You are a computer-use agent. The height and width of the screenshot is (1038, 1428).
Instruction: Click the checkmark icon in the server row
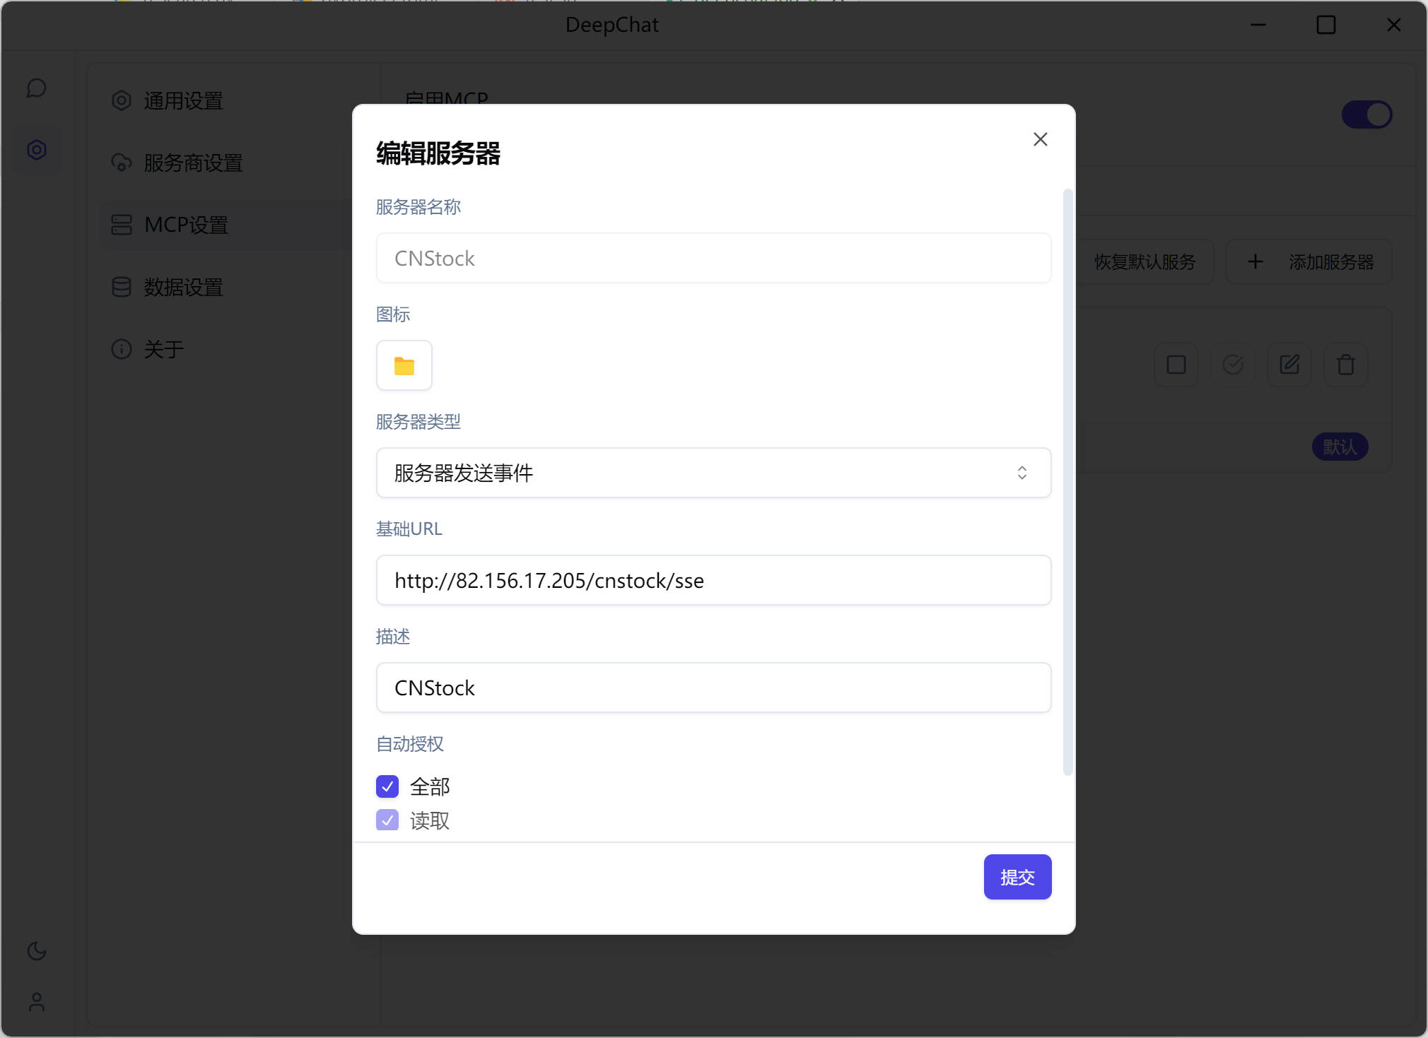[x=1233, y=365]
